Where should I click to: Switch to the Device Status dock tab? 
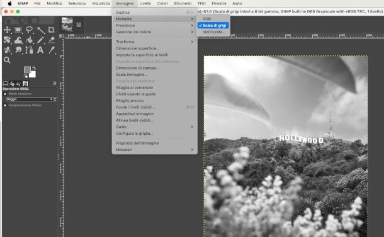click(x=12, y=83)
